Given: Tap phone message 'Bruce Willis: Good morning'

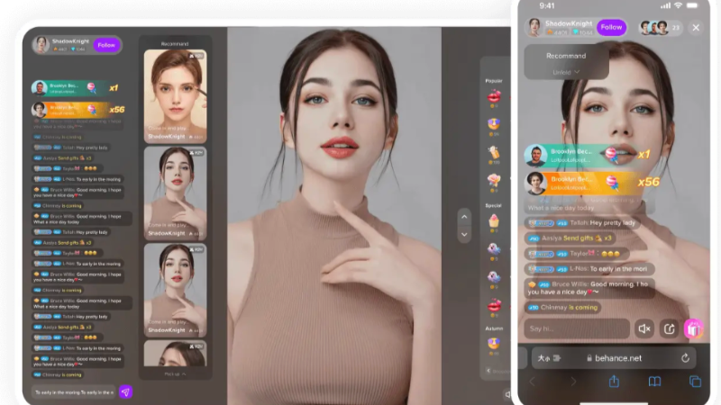Looking at the screenshot, I should 590,288.
